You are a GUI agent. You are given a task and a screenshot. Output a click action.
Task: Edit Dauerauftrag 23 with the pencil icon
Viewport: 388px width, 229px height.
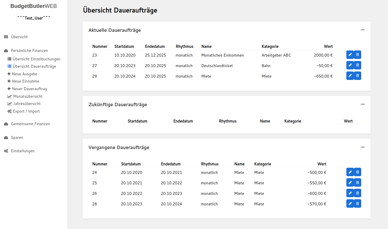(x=350, y=55)
